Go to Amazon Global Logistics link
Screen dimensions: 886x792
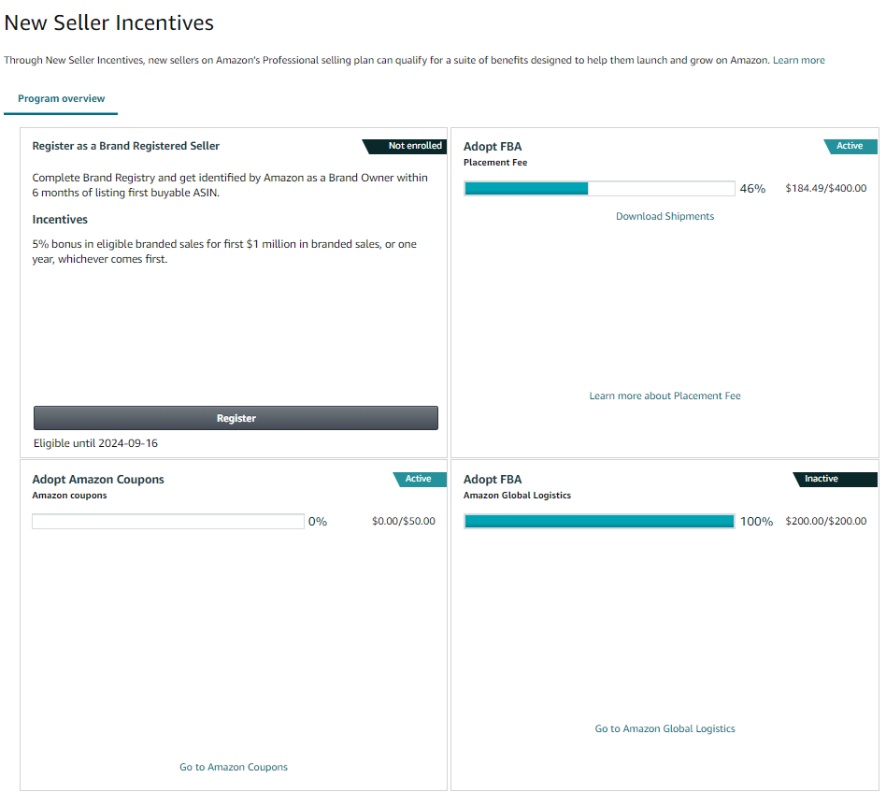click(x=664, y=728)
